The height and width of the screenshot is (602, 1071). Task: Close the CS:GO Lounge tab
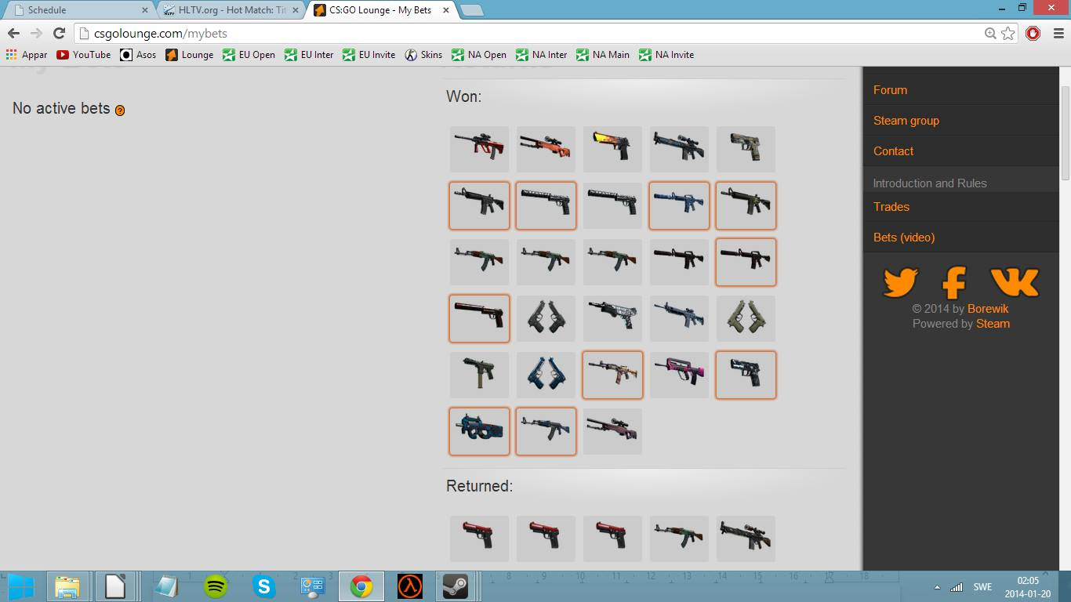click(446, 10)
